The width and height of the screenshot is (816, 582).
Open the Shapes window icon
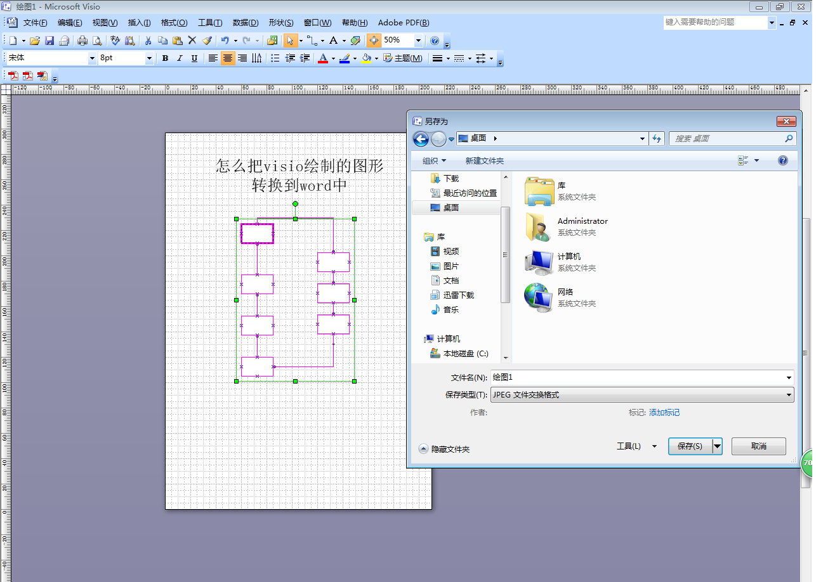[272, 41]
